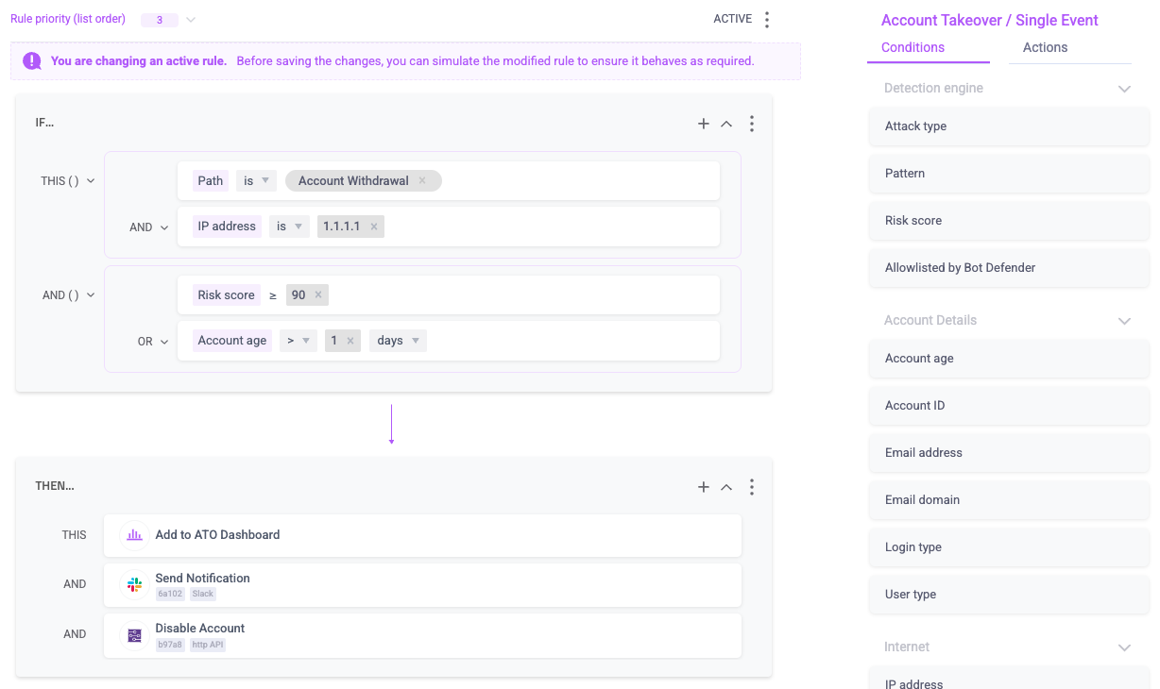
Task: Switch to the Actions tab
Action: [x=1045, y=47]
